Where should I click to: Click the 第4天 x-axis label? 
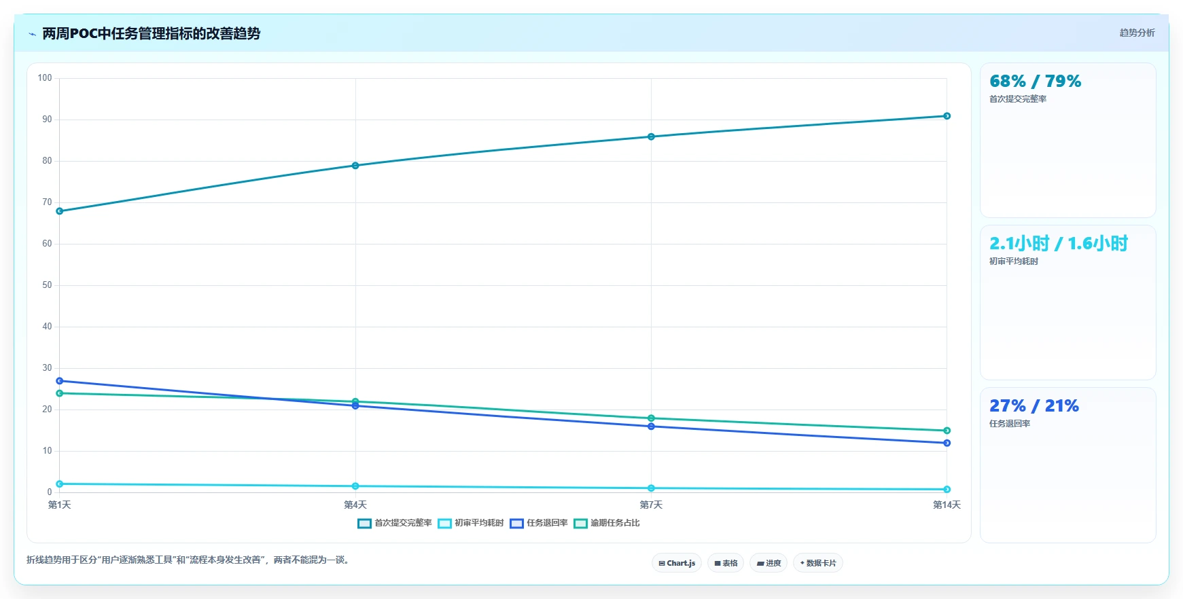(x=355, y=505)
